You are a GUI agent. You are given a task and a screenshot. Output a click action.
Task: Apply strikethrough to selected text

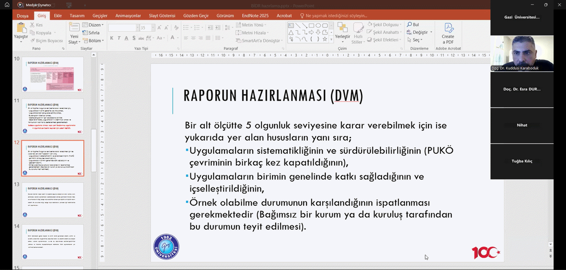click(x=142, y=38)
